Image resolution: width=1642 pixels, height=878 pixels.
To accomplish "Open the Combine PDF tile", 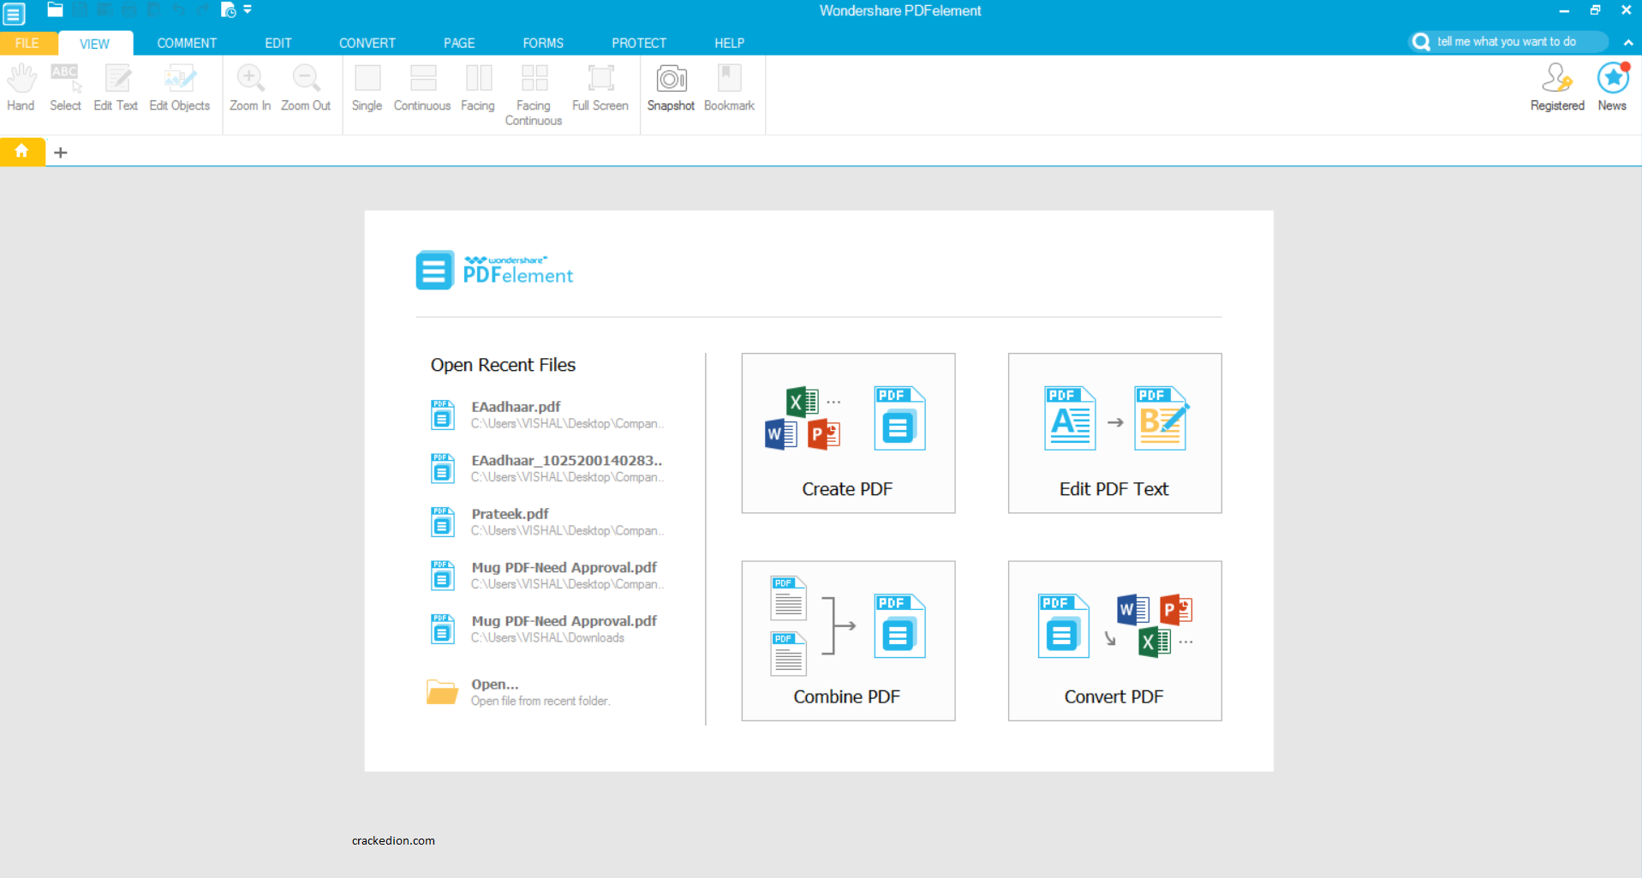I will click(x=848, y=641).
